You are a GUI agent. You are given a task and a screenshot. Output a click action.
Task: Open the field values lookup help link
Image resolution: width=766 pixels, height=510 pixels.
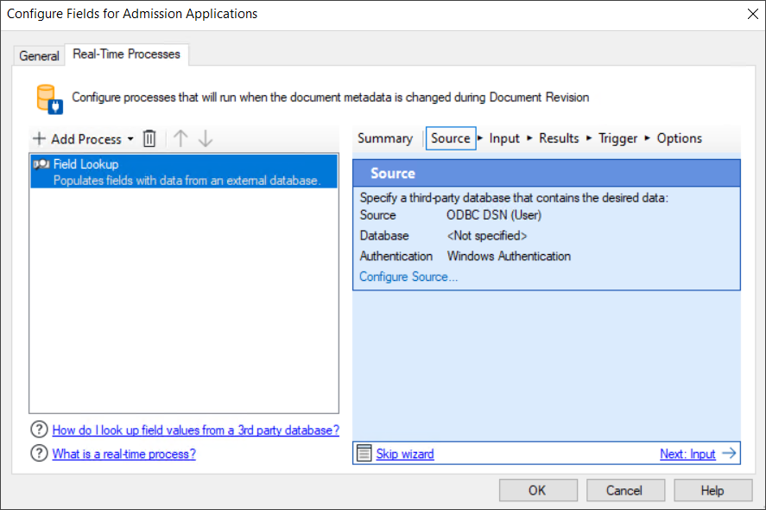195,430
